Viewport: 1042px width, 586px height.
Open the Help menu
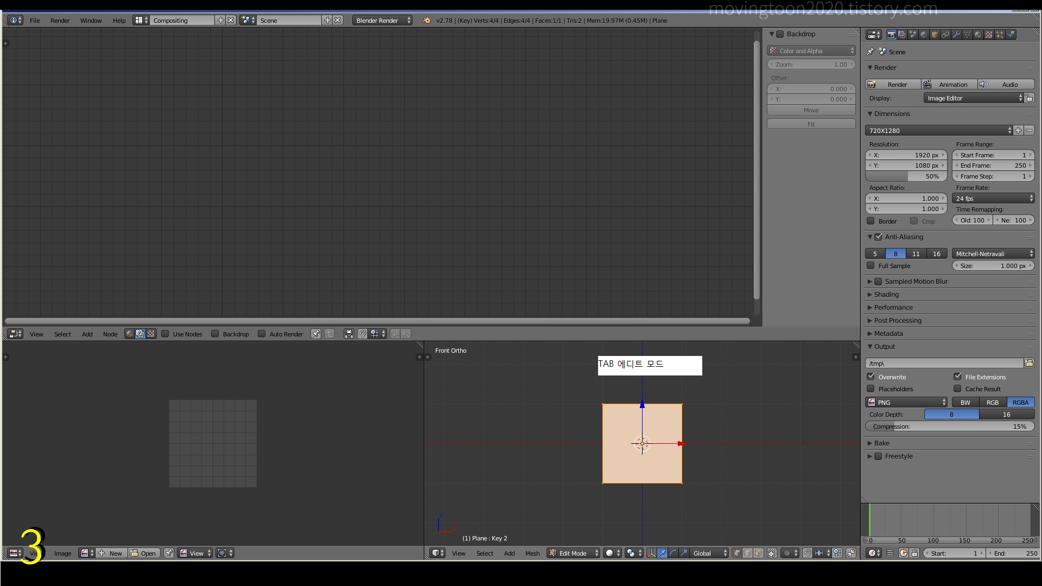(119, 20)
